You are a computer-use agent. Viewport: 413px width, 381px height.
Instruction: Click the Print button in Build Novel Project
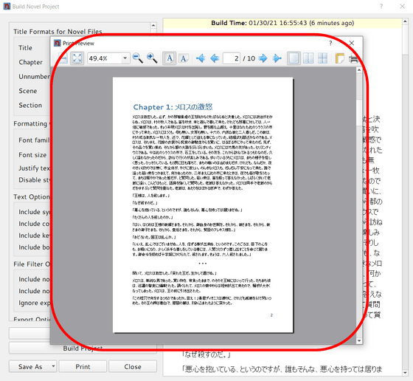[x=83, y=367]
